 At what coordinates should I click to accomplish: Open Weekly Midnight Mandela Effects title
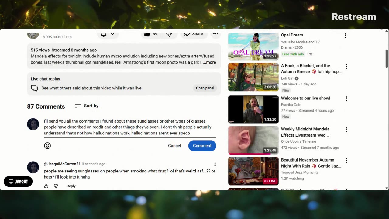coord(305,132)
